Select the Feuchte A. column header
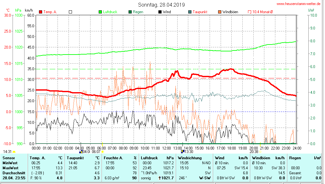This screenshot has width=325, height=184. [114, 158]
